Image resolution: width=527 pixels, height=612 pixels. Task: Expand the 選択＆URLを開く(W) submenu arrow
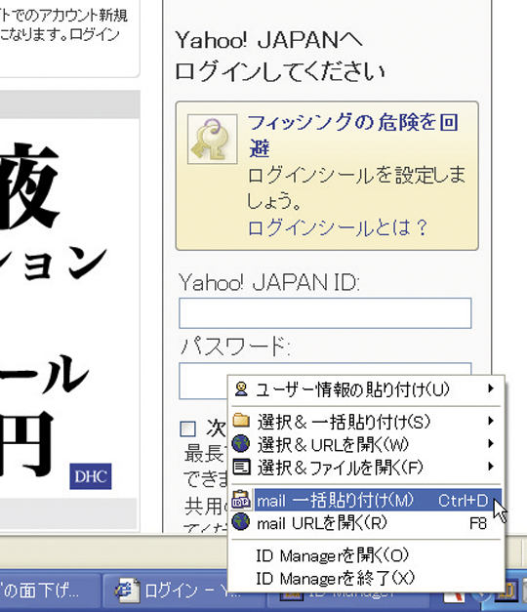[x=491, y=443]
